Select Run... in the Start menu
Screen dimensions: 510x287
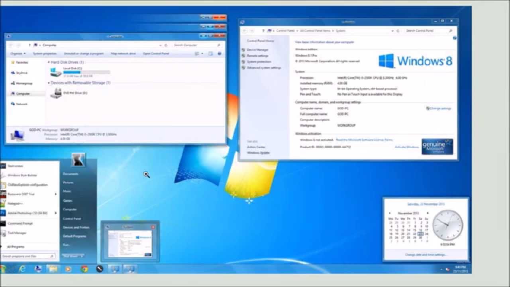pyautogui.click(x=66, y=245)
